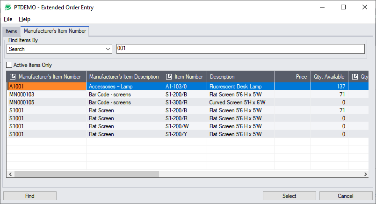This screenshot has height=204, width=376.
Task: Click the horizontal scrollbar thumb
Action: point(87,174)
